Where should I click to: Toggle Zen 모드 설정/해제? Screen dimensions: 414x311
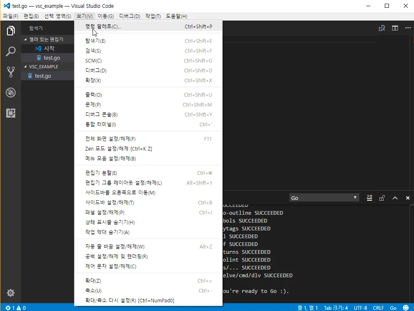click(149, 149)
